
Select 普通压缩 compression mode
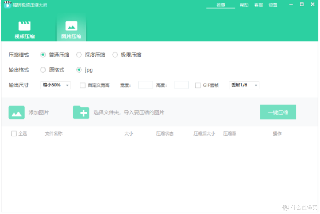pyautogui.click(x=43, y=55)
